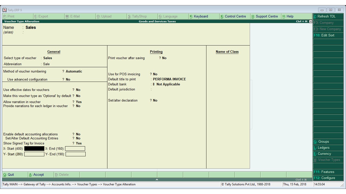
Task: Access the Control Centre
Action: pos(234,16)
